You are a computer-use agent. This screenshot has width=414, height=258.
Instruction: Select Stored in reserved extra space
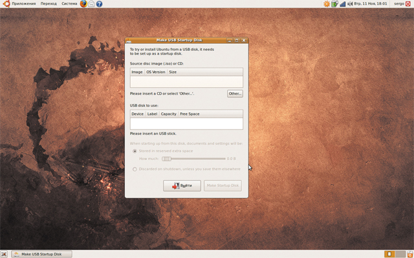point(135,151)
